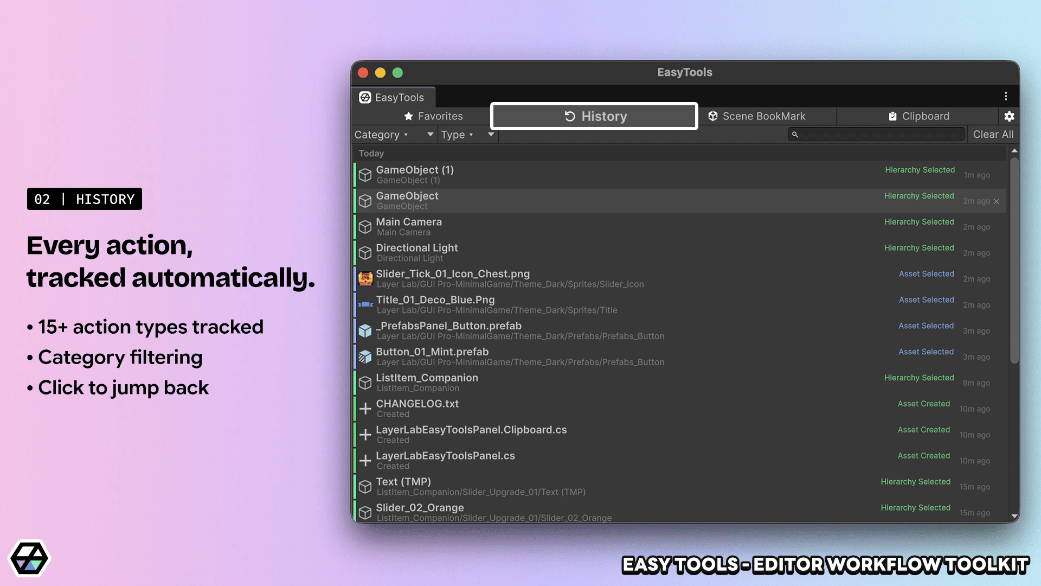Click the red close window button
Screen dimensions: 1041x586
pyautogui.click(x=363, y=73)
